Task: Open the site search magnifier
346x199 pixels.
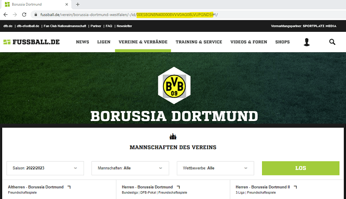Action: 332,42
